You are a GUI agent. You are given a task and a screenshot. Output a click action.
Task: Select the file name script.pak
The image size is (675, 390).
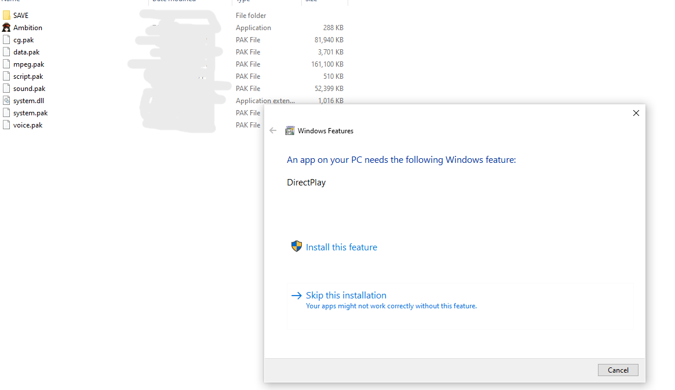click(28, 76)
